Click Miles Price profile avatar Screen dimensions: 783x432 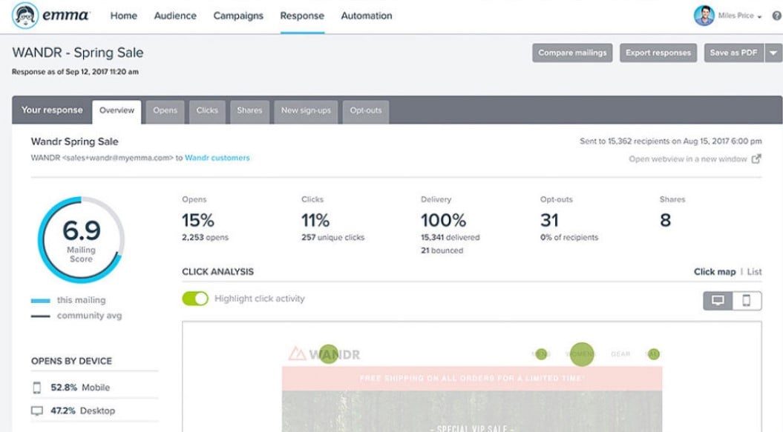704,16
